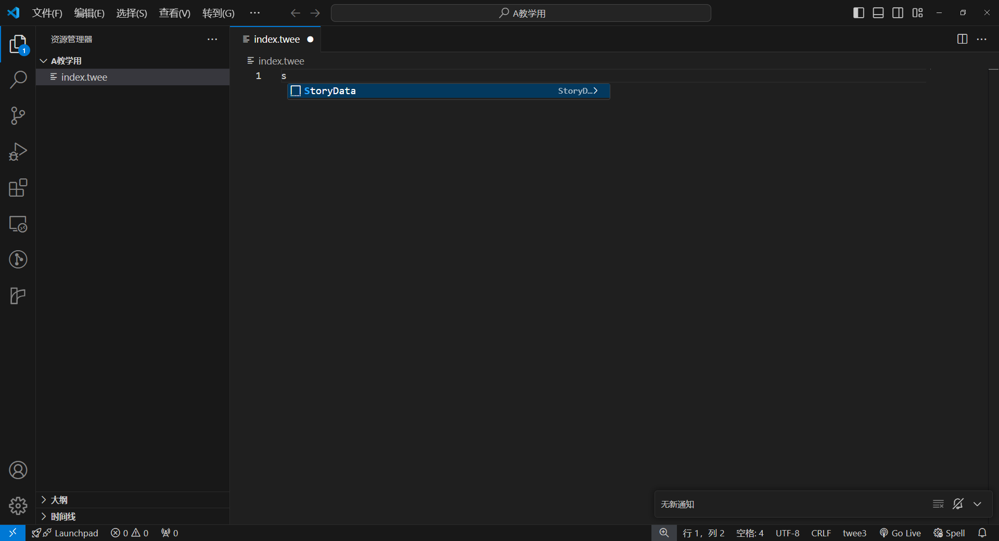Click the Spell checker status item
The image size is (999, 541).
pos(949,533)
